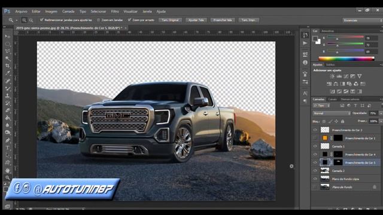This screenshot has width=383, height=215.
Task: Add a Levels adjustment
Action: 339,76
